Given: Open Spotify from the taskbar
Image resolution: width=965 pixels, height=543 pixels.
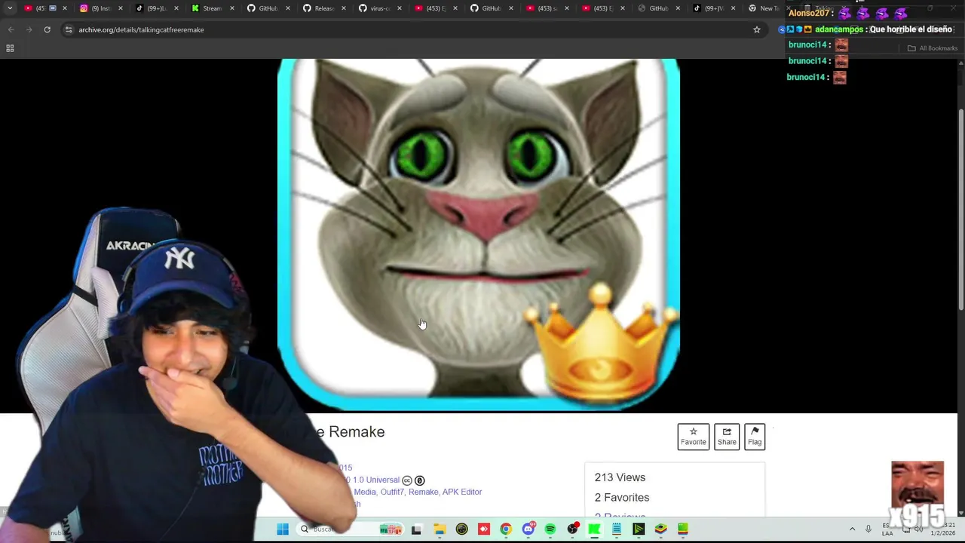Looking at the screenshot, I should click(550, 529).
